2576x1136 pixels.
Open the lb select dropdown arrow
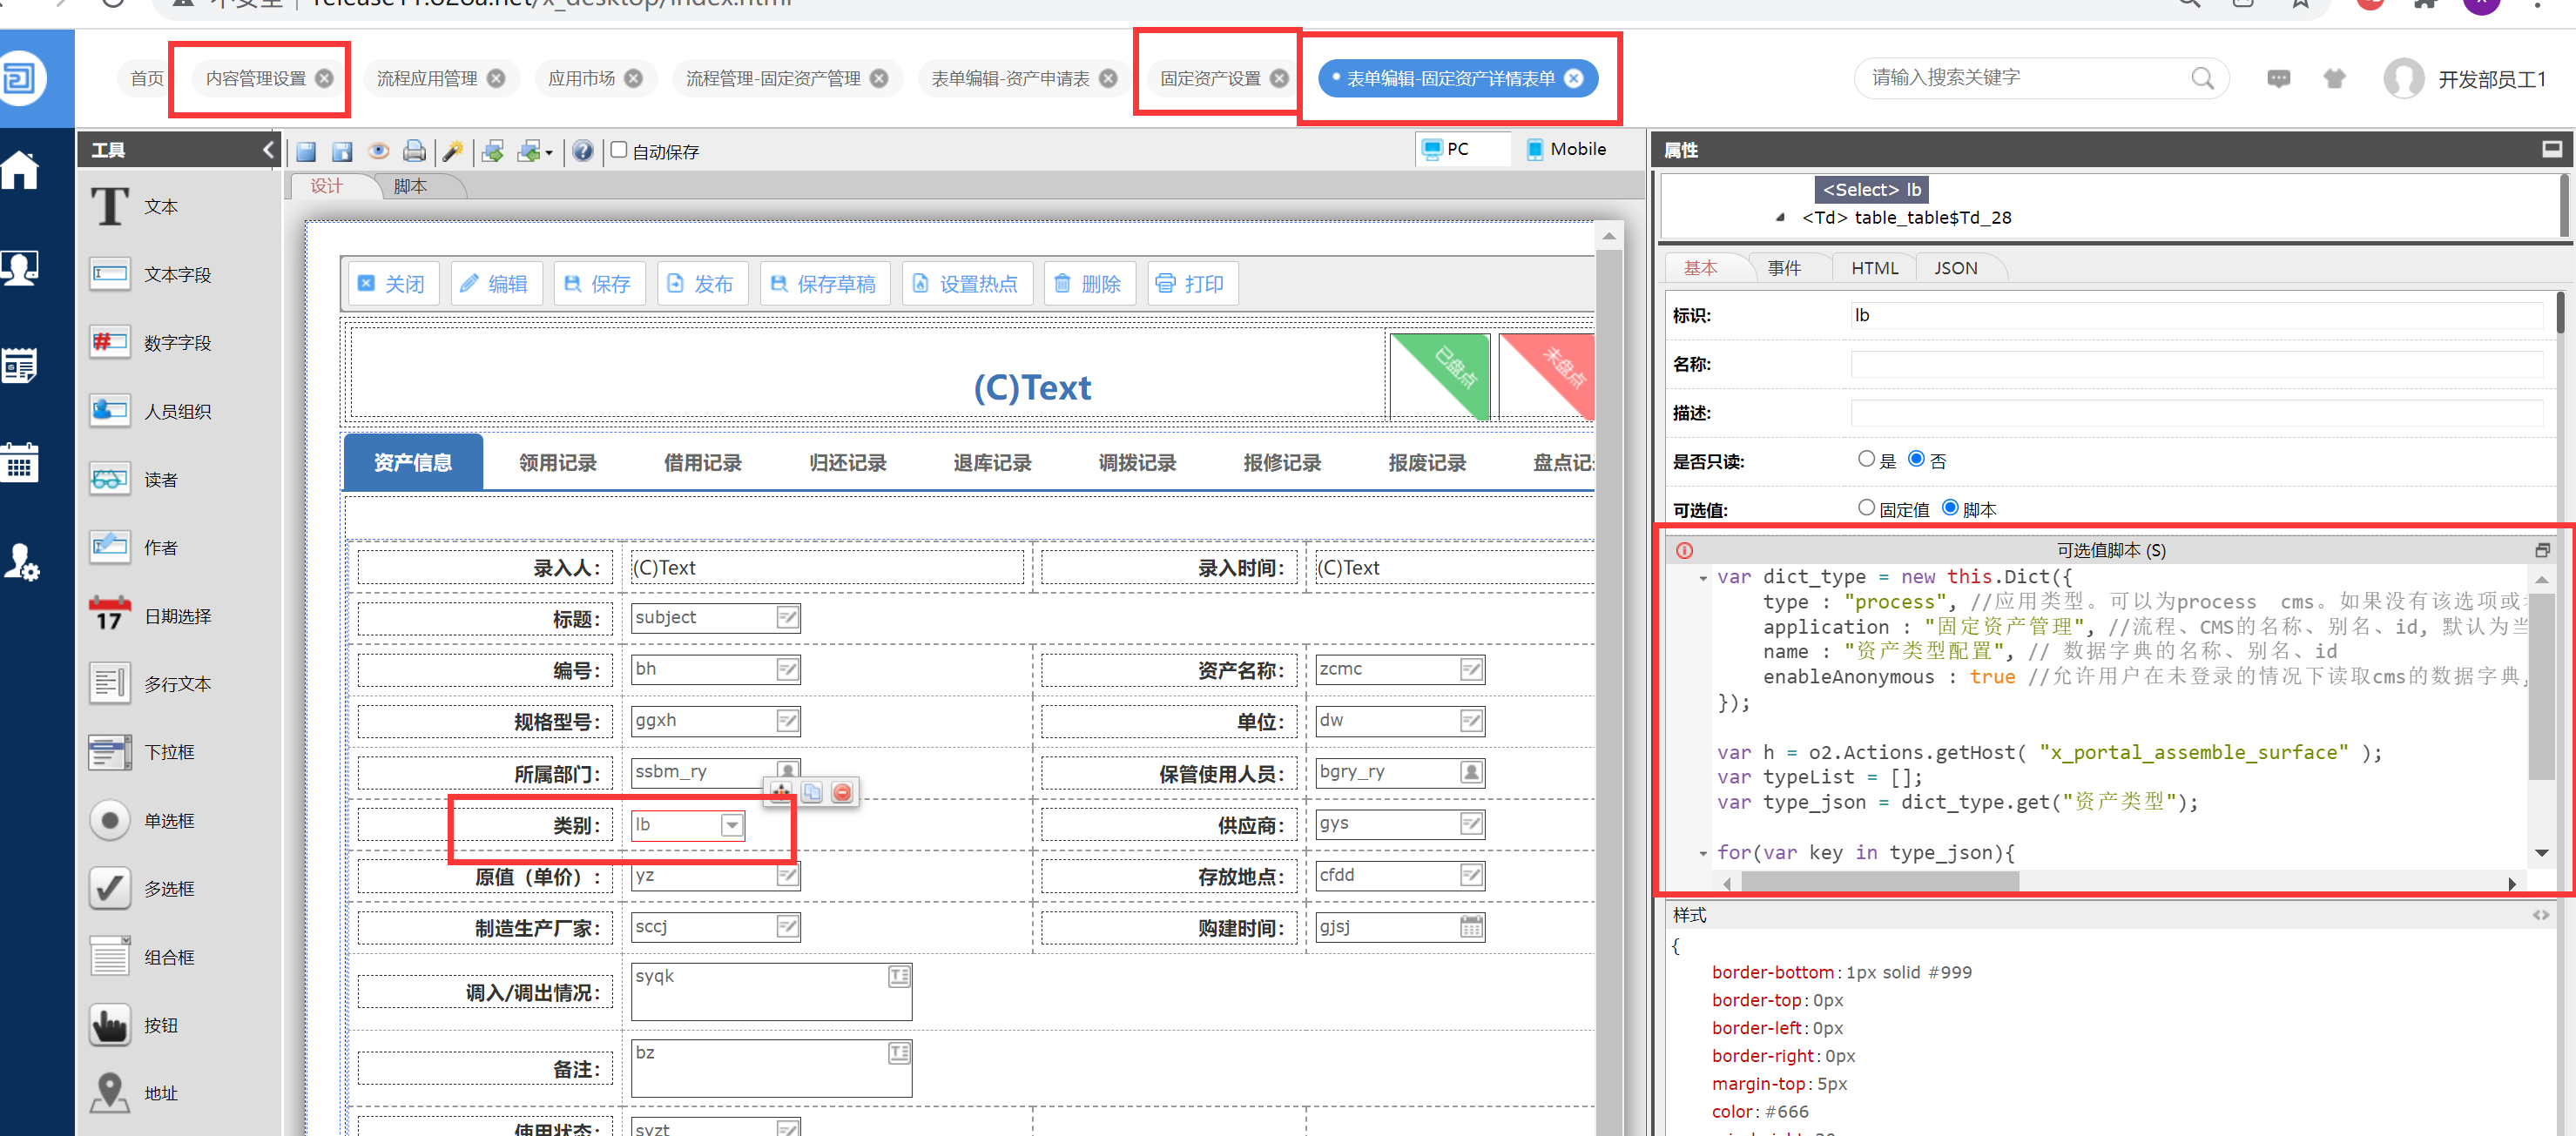tap(732, 825)
